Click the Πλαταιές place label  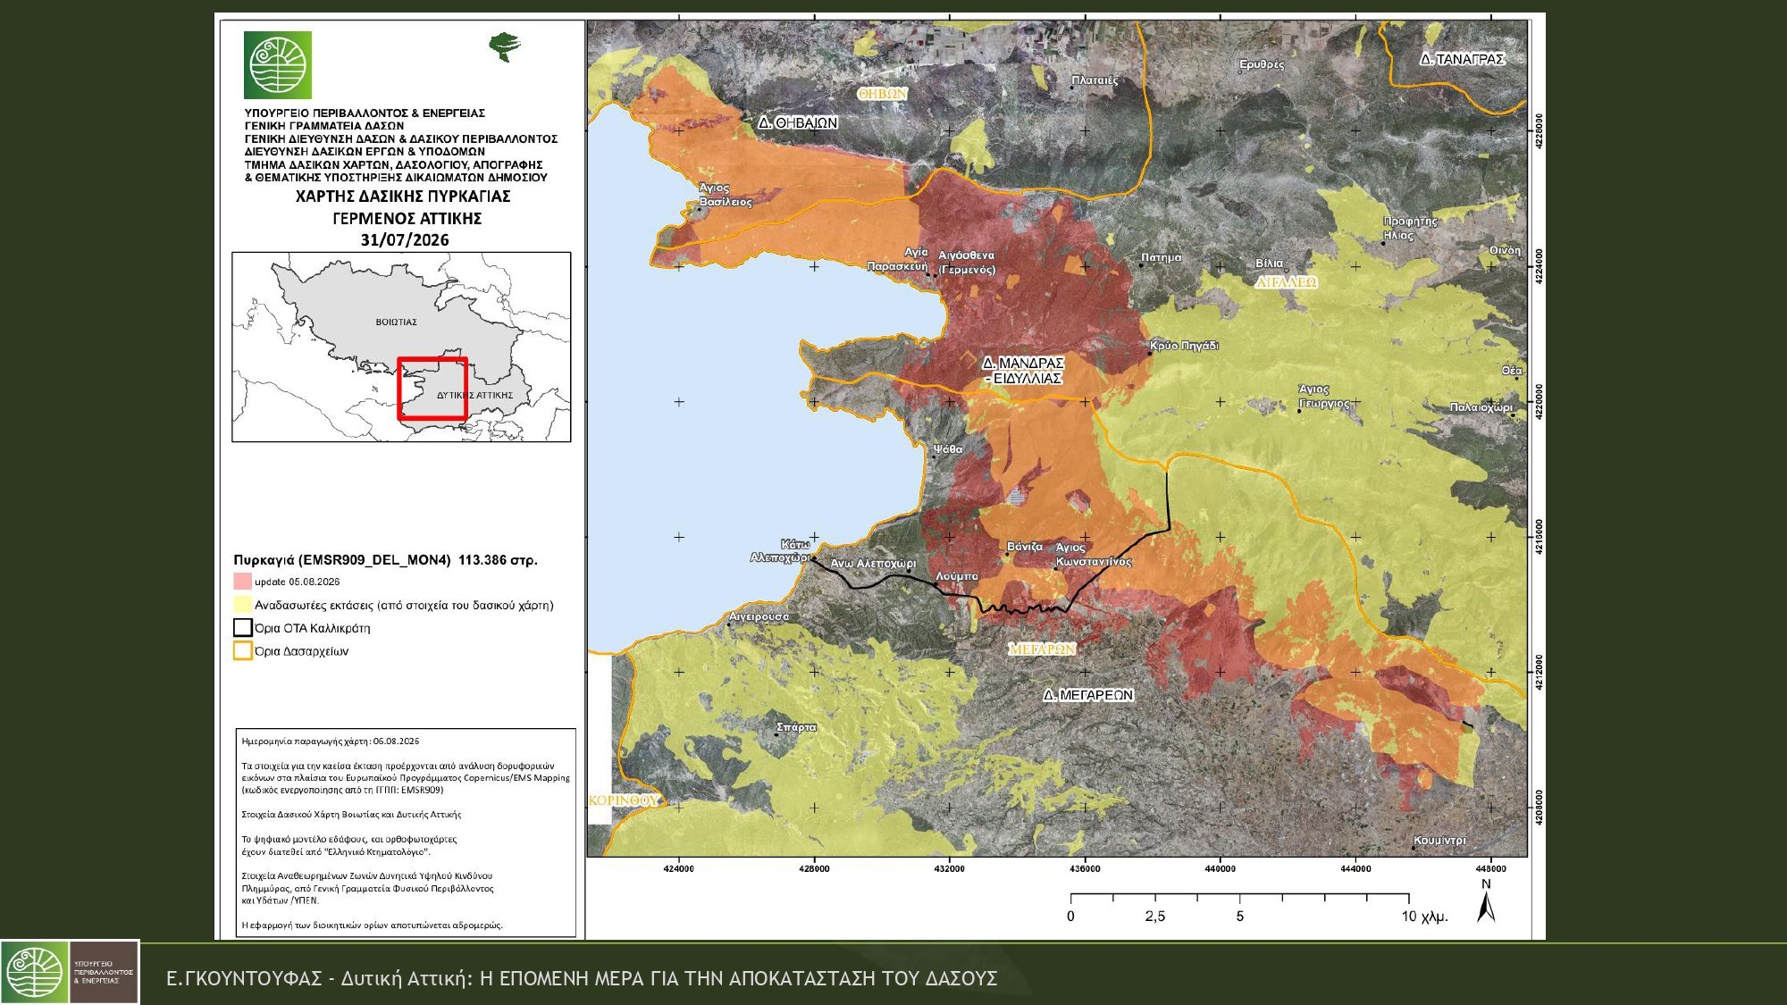tap(1095, 80)
